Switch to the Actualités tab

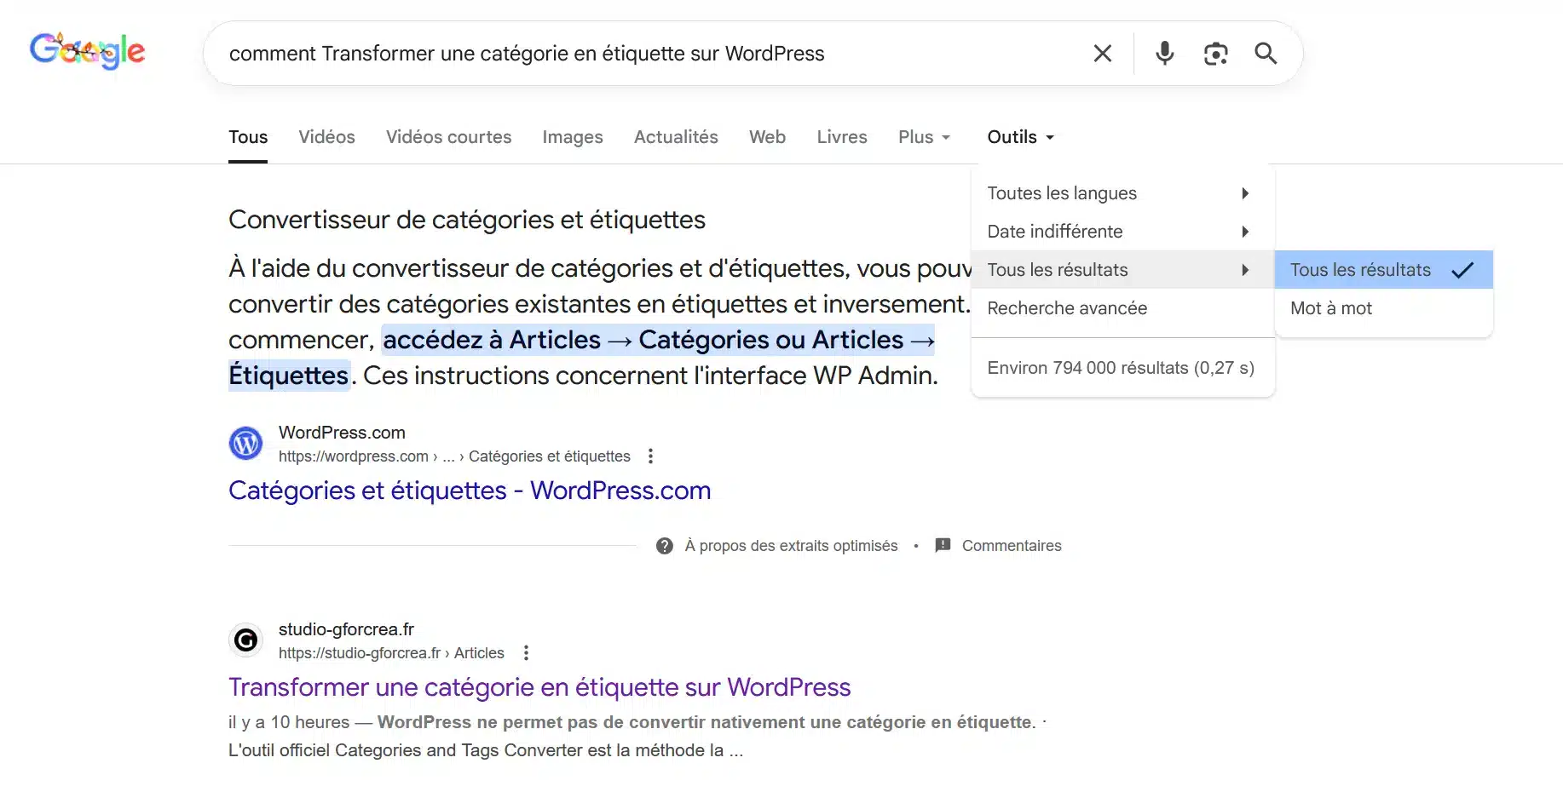pyautogui.click(x=675, y=136)
